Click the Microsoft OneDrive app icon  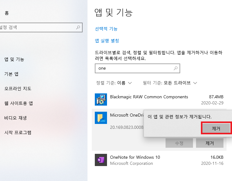[x=101, y=118]
